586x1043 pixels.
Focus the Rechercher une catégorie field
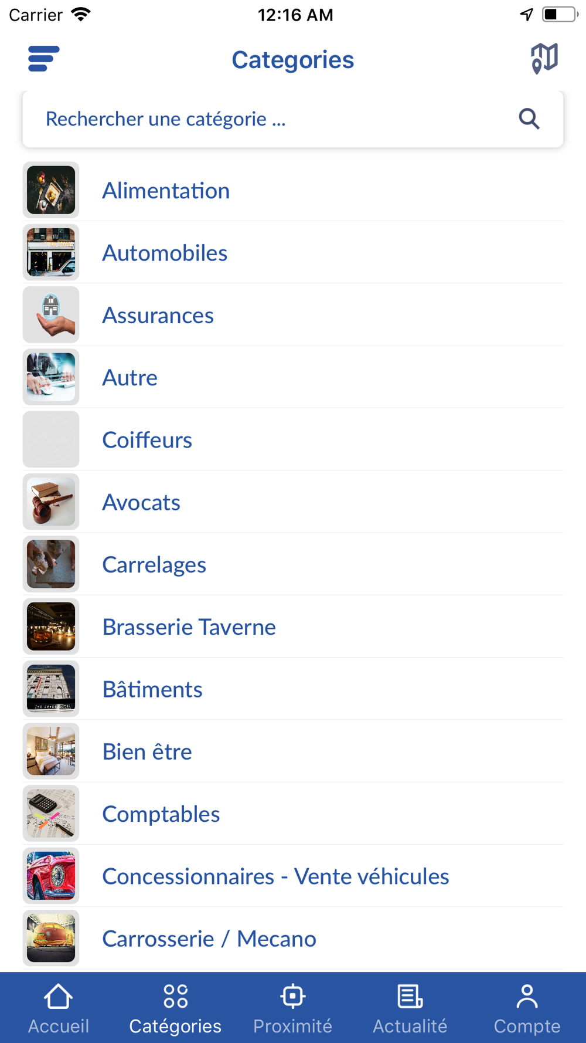(x=264, y=119)
